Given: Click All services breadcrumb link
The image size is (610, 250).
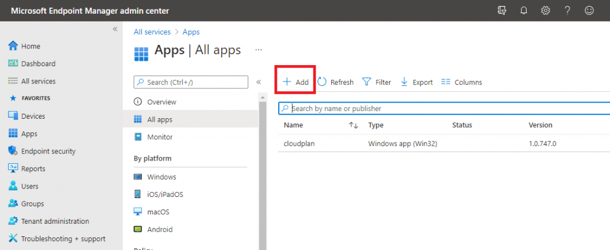Looking at the screenshot, I should point(152,32).
